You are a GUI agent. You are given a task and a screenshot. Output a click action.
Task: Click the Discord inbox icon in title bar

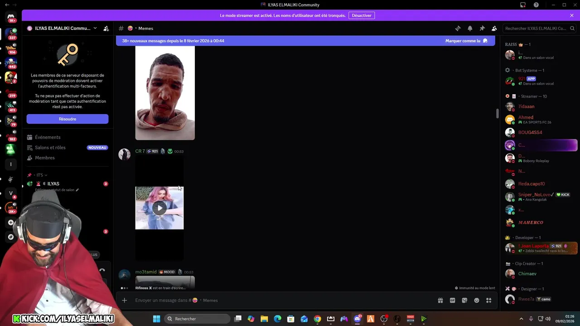pyautogui.click(x=523, y=5)
